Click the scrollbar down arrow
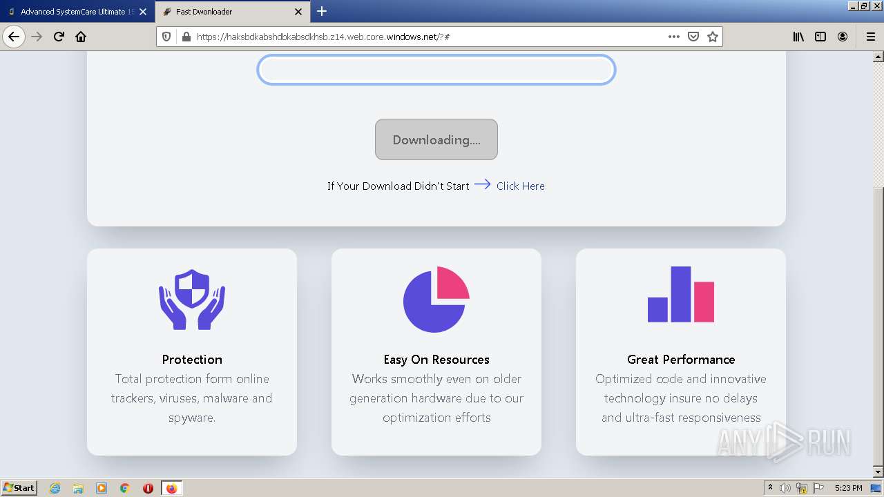The width and height of the screenshot is (884, 497). [x=878, y=472]
